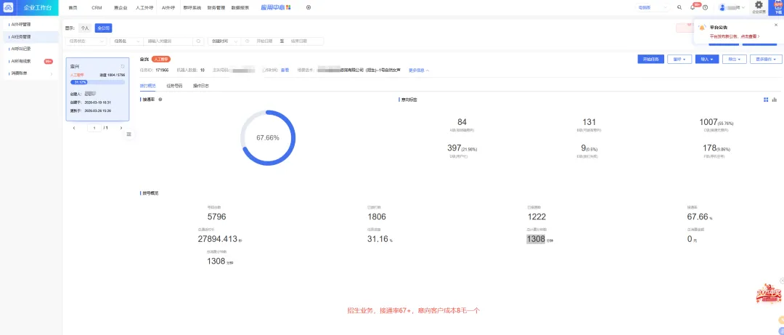The image size is (784, 335).
Task: Open AI呼叫记录 in the sidebar
Action: pyautogui.click(x=31, y=49)
